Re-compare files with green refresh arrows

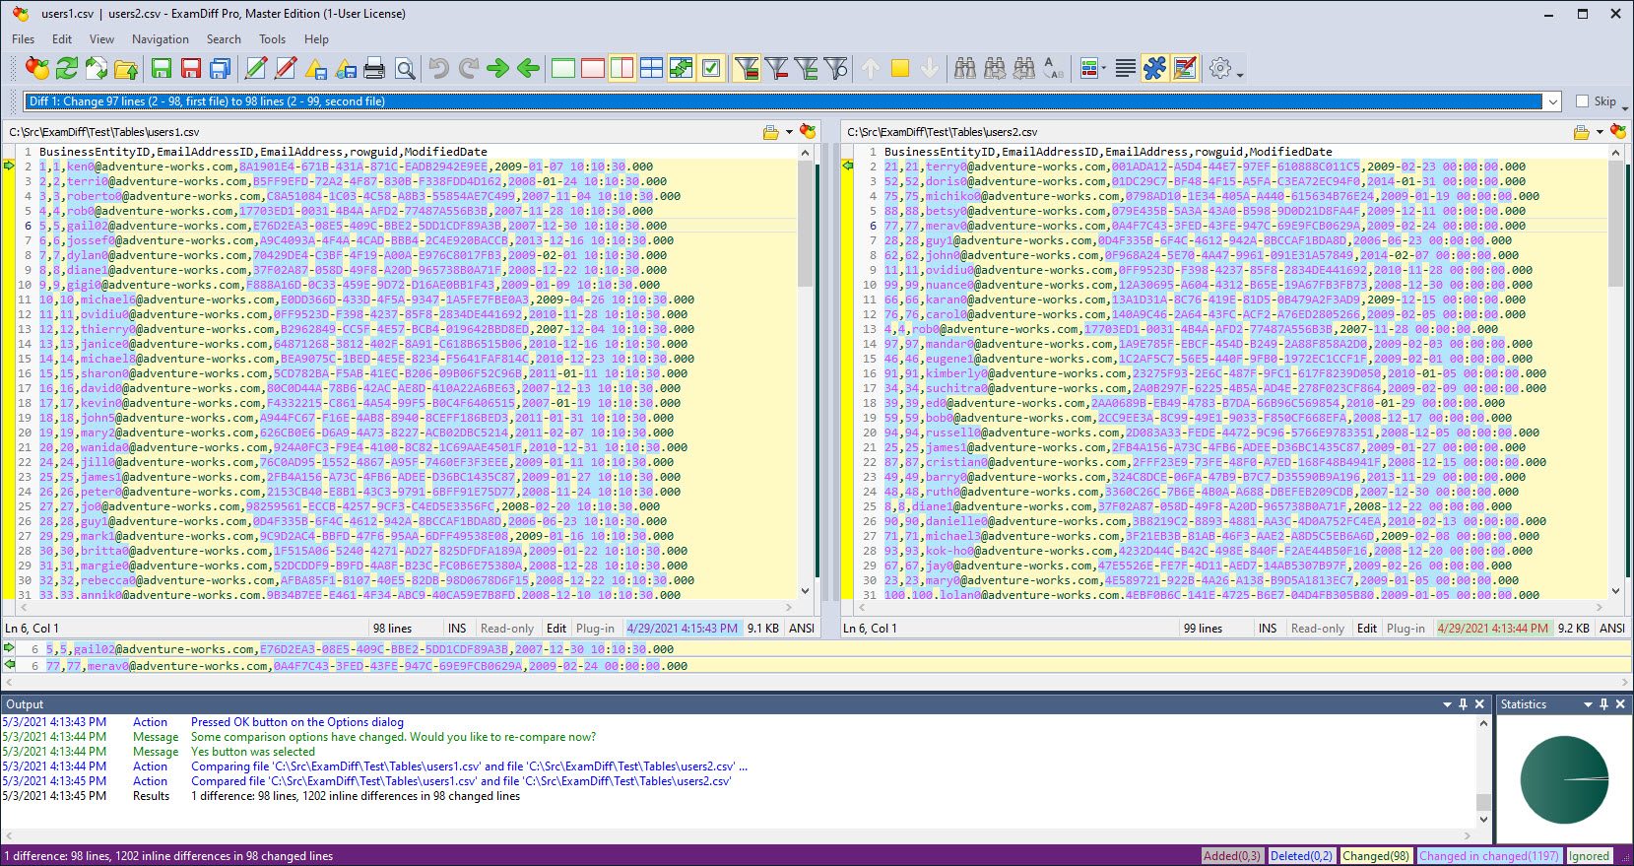point(67,68)
